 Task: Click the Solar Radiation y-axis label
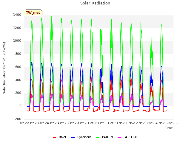click(x=4, y=68)
